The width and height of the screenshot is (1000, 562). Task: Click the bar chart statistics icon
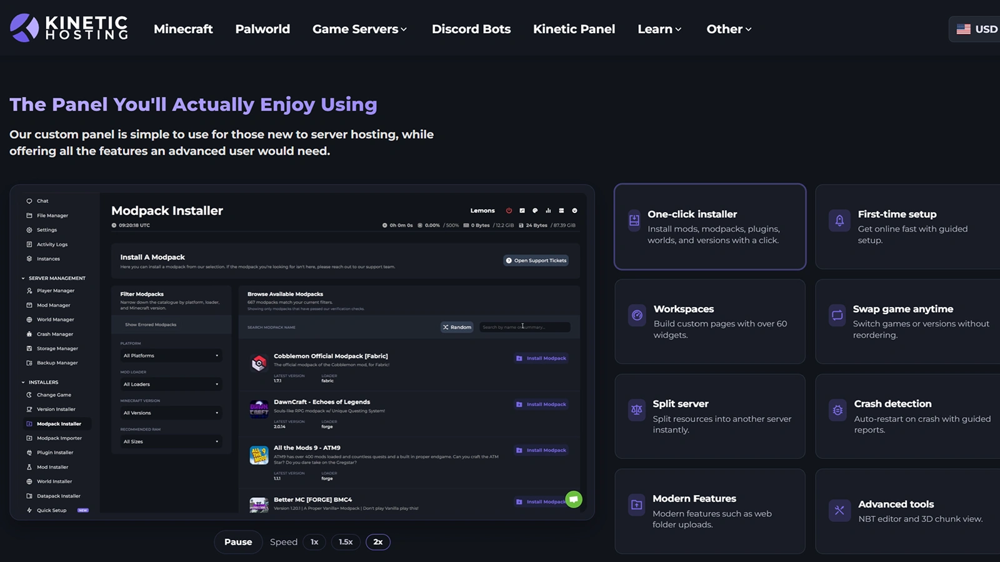[548, 210]
